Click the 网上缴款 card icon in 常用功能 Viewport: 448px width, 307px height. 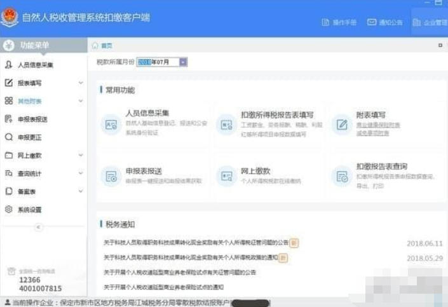coord(227,177)
